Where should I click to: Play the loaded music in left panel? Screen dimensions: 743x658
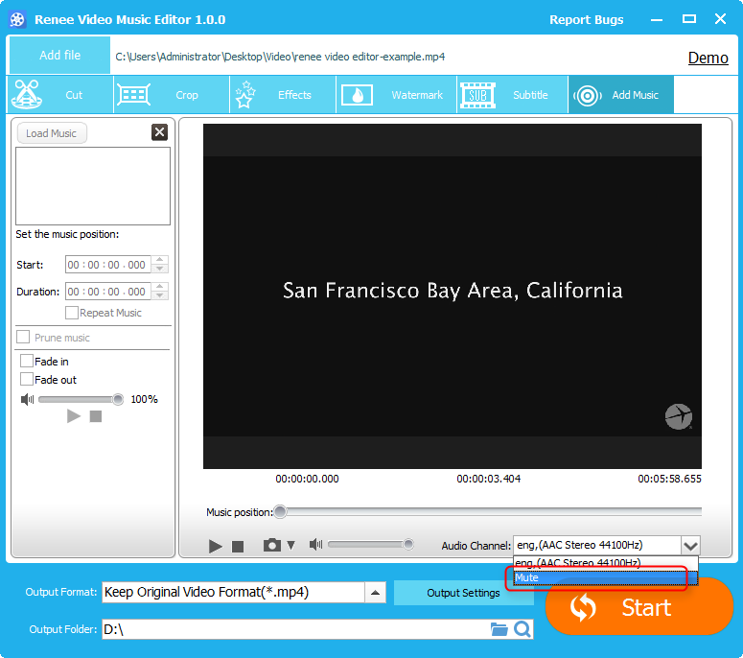point(74,416)
